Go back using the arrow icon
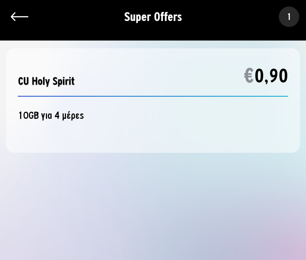Screen dimensions: 306x260 point(19,17)
